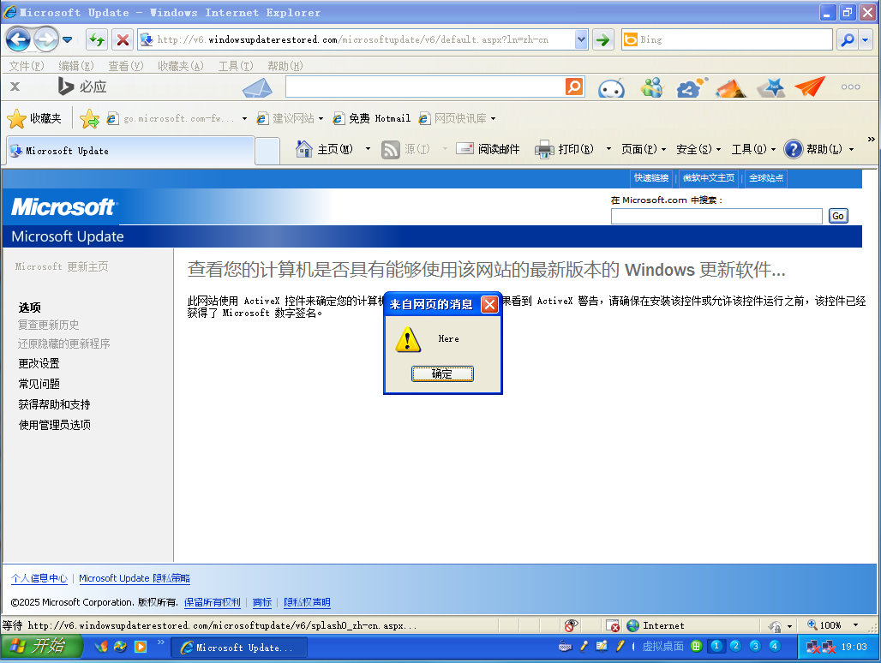Open the 收藏夹(A) menu
The height and width of the screenshot is (663, 881).
tap(180, 66)
